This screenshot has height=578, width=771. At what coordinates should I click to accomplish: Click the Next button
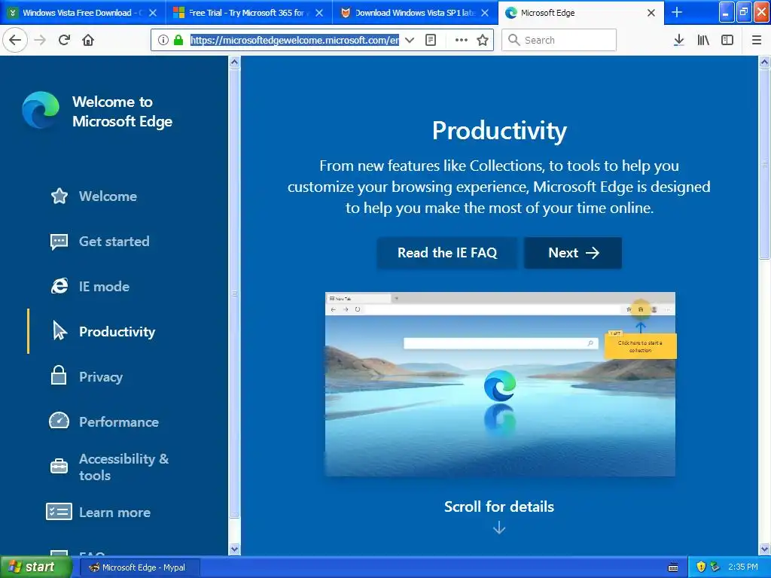click(x=573, y=253)
